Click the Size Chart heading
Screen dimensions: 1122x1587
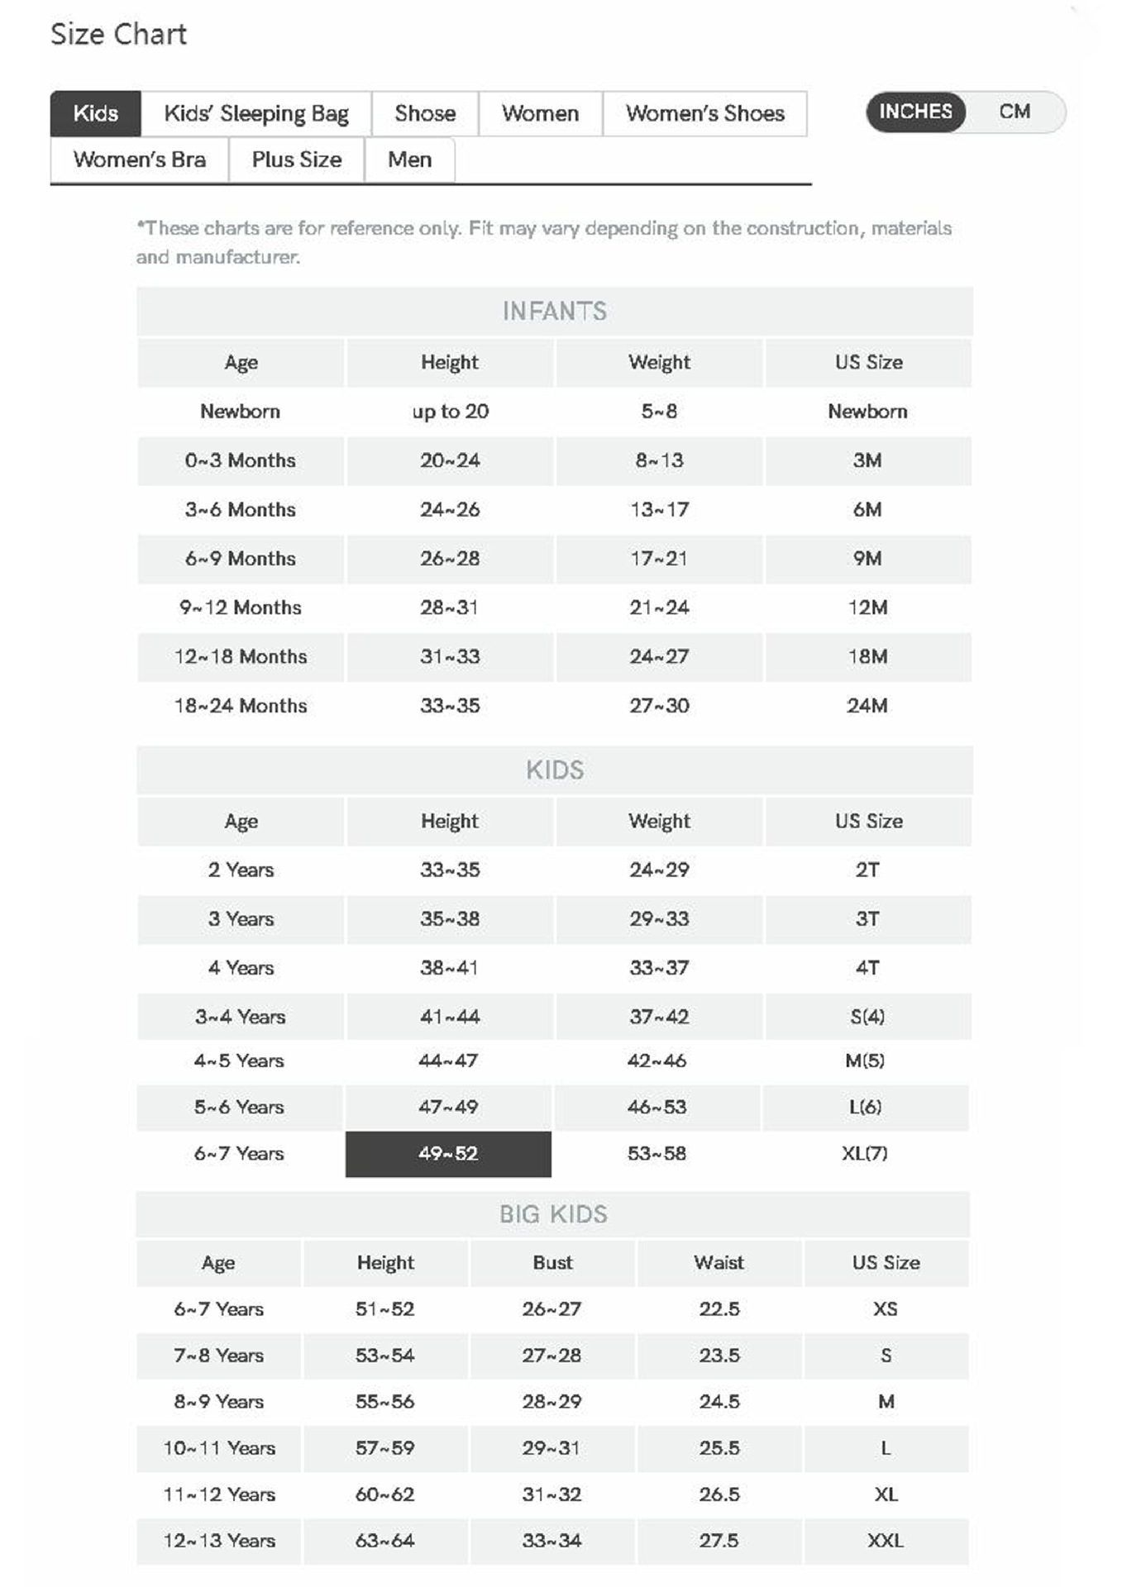point(118,34)
